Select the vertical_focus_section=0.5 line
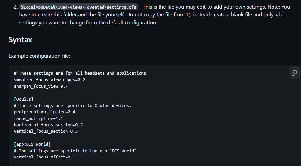The image size is (301, 166). pyautogui.click(x=46, y=131)
